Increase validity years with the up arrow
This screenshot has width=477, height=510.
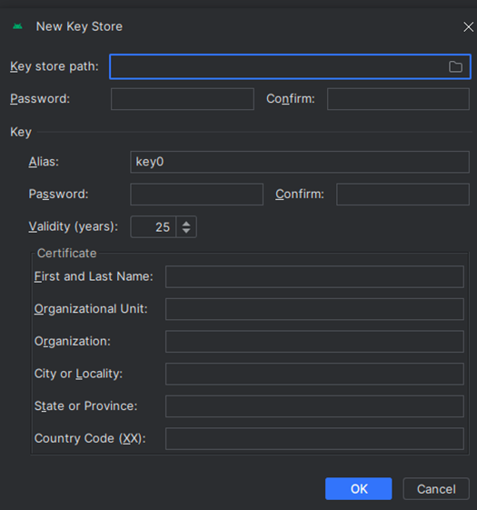coord(186,224)
